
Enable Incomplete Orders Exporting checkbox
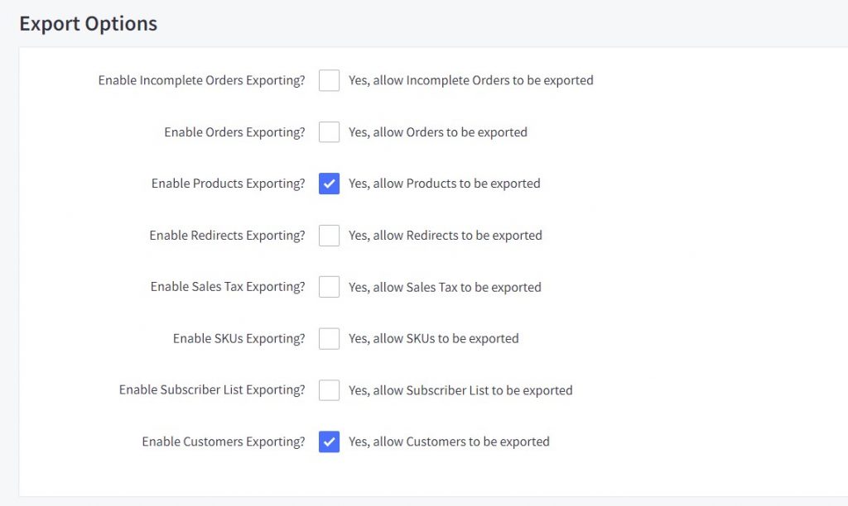pyautogui.click(x=329, y=80)
